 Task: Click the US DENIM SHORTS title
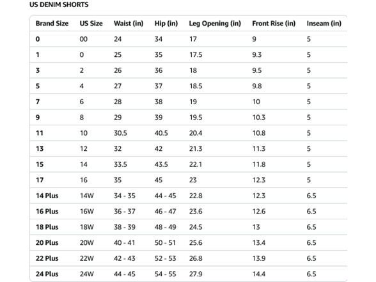(x=59, y=5)
